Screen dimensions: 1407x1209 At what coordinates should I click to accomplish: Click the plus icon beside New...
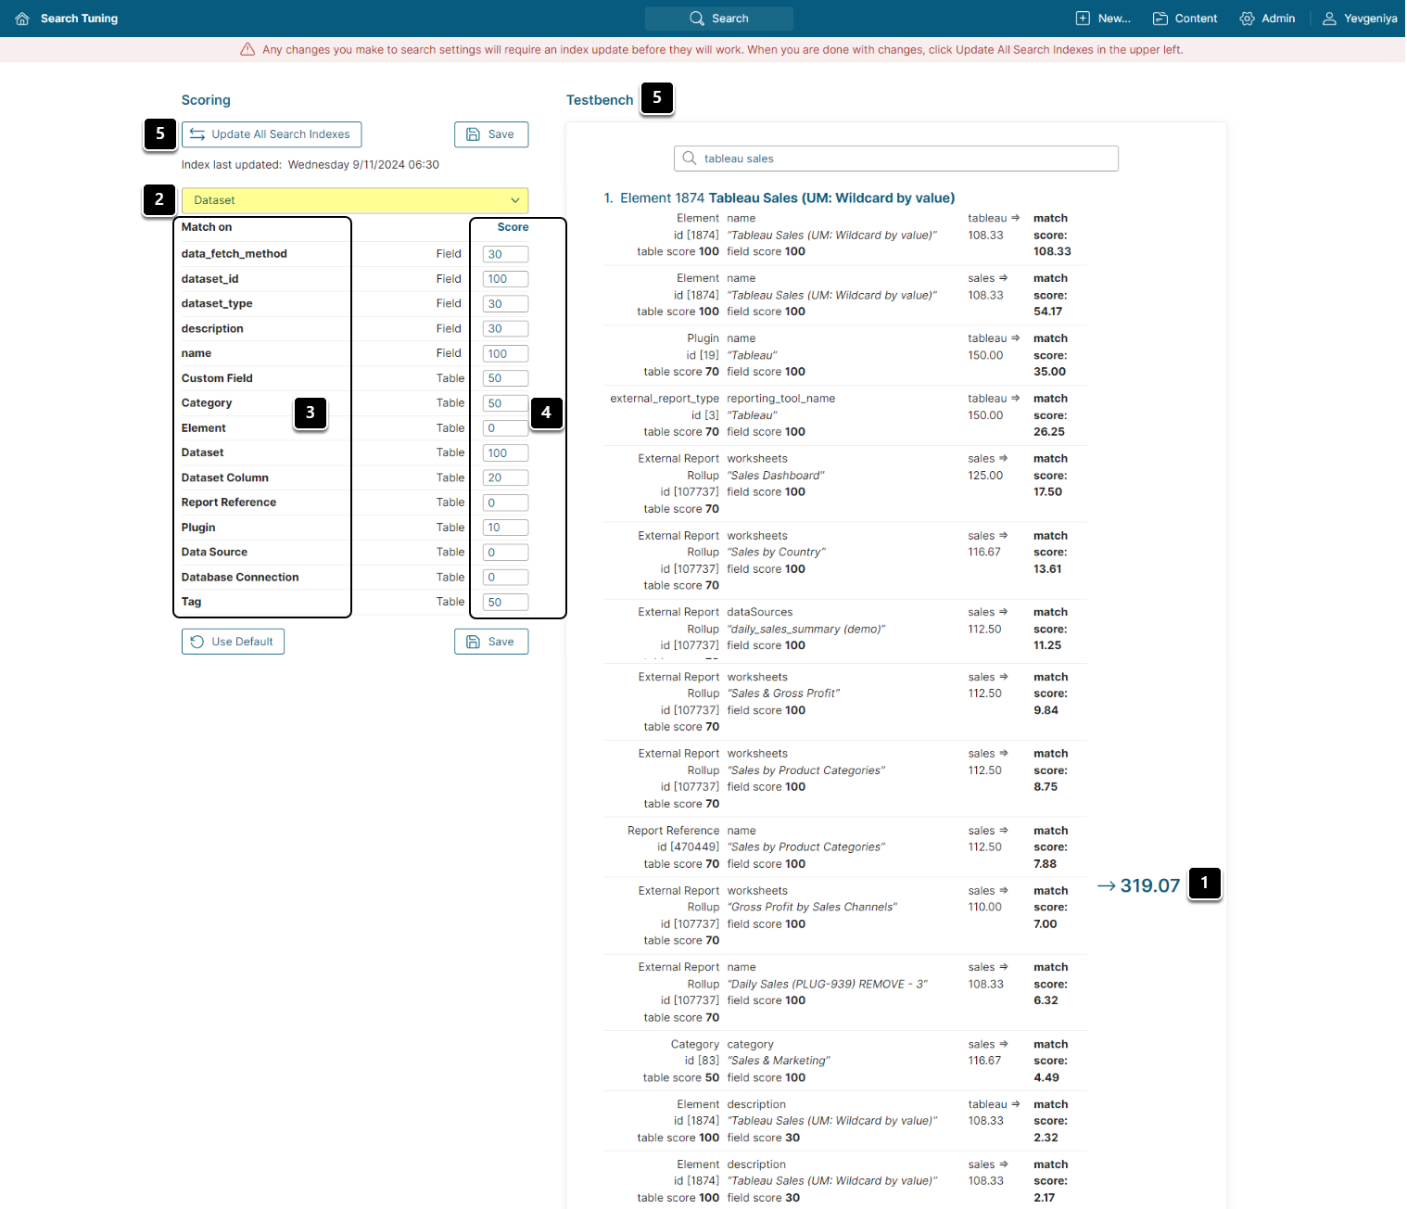1083,19
